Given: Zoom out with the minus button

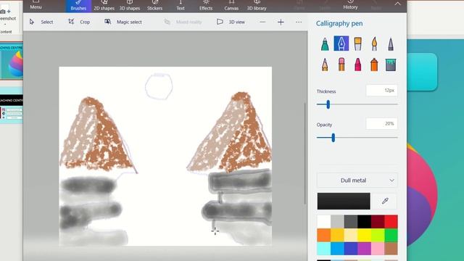Looking at the screenshot, I should [x=262, y=22].
